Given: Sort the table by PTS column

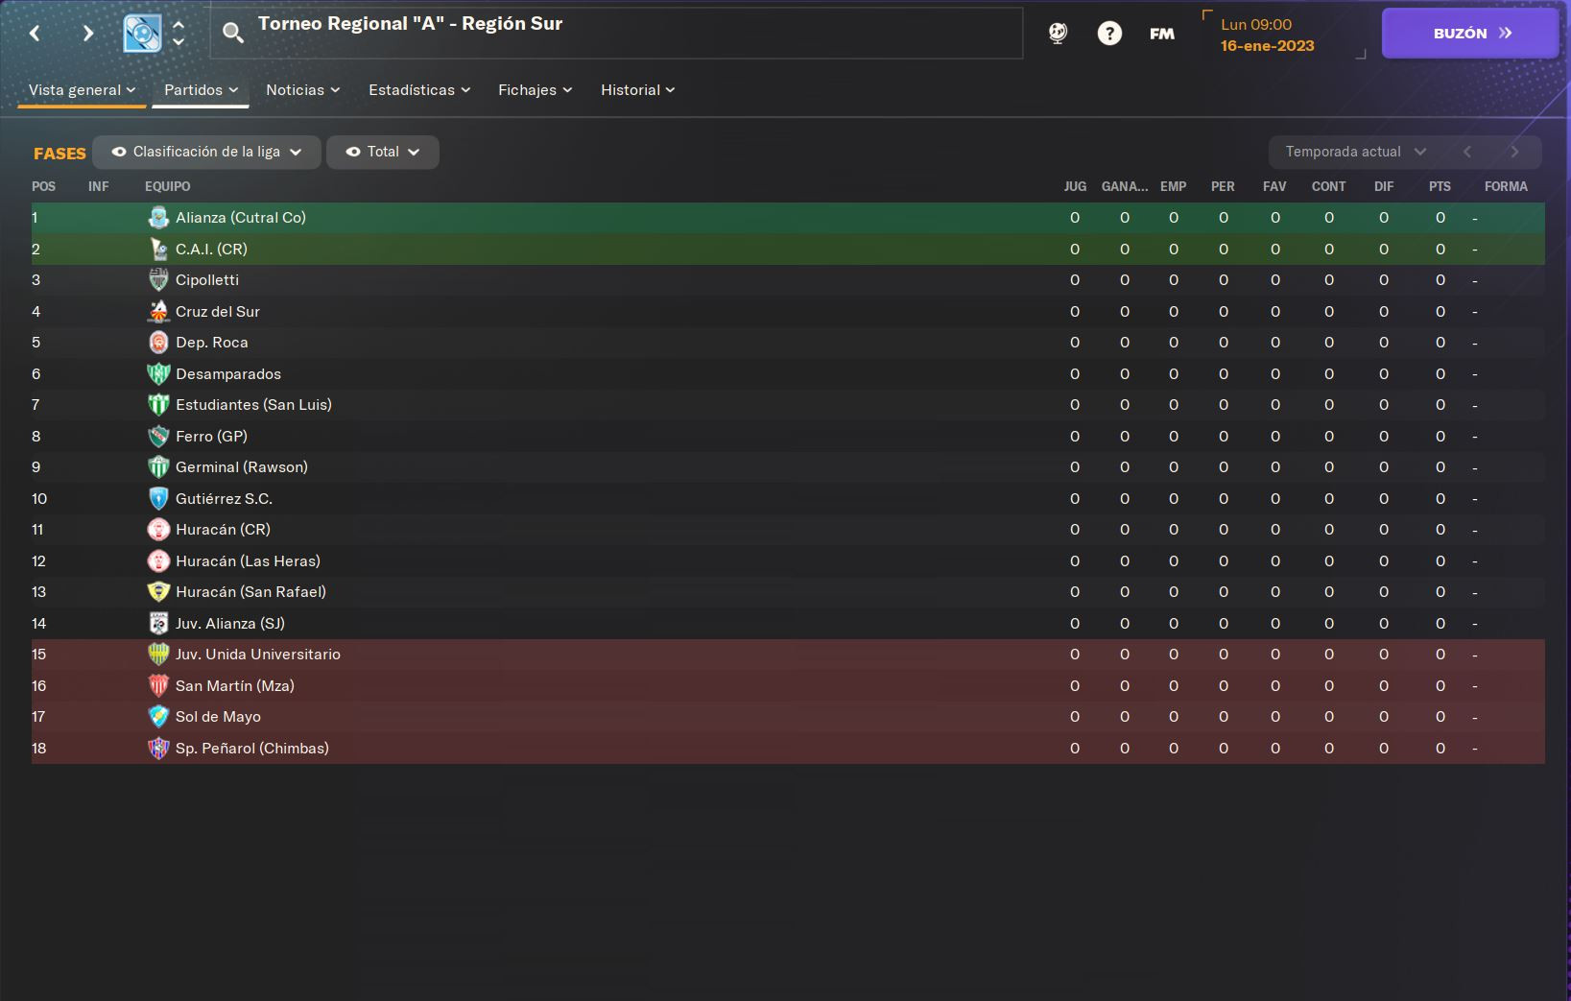Looking at the screenshot, I should coord(1440,186).
